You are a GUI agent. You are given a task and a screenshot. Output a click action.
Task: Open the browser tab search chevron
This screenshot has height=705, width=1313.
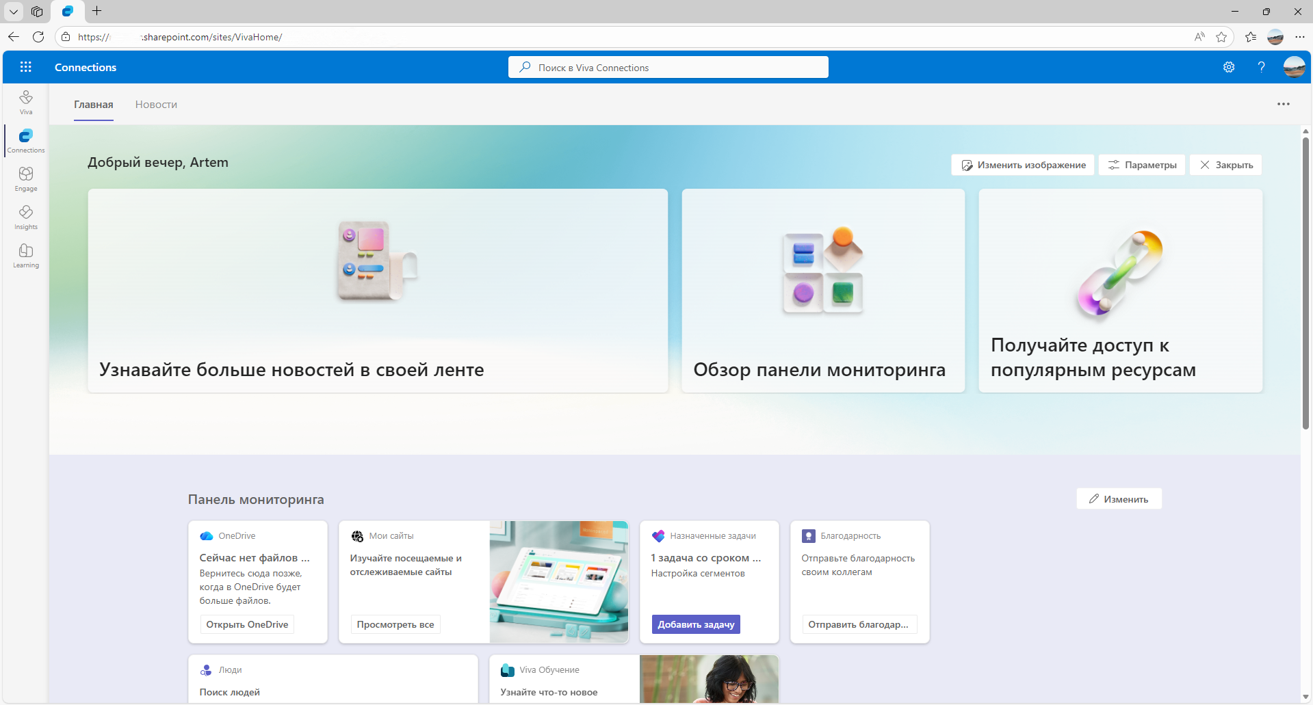pos(13,12)
